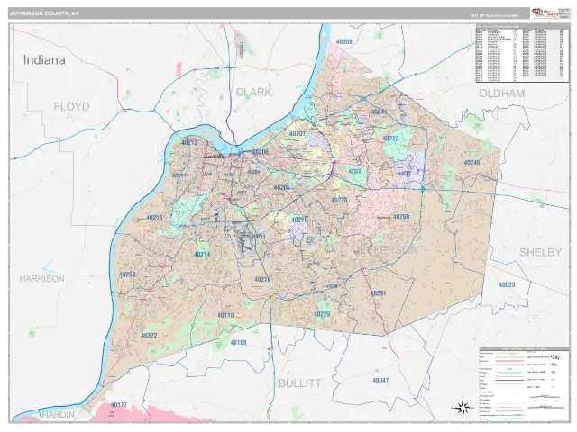Click the map legend box

coord(524,384)
